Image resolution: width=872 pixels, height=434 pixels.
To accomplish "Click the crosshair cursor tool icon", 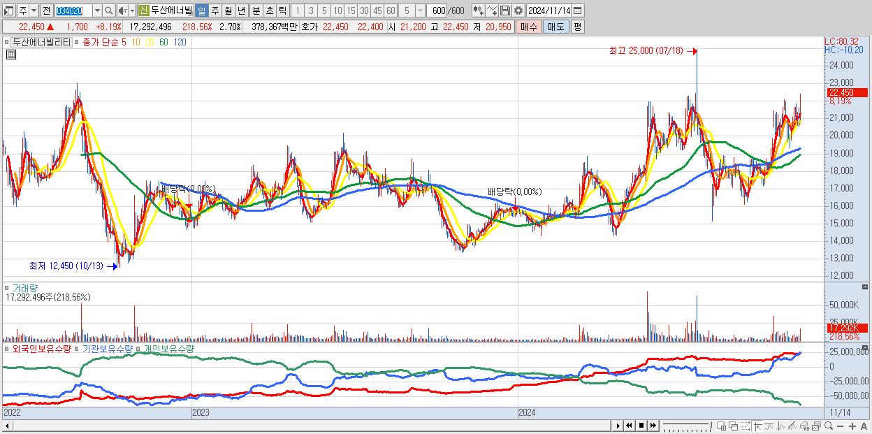I will [757, 426].
